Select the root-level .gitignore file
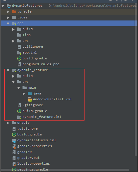 click(x=27, y=129)
